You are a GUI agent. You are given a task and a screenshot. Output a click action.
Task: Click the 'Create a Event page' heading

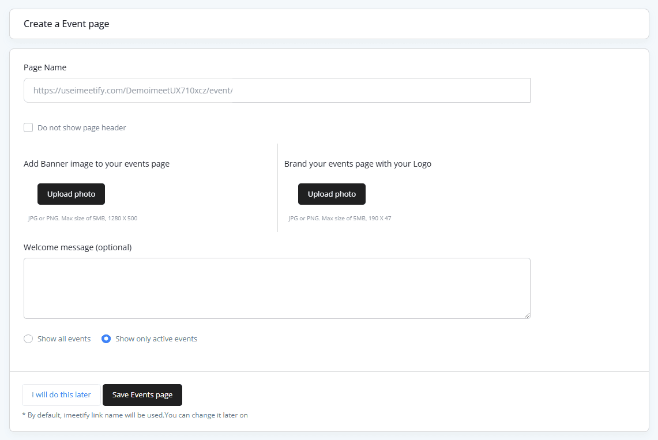(x=66, y=24)
